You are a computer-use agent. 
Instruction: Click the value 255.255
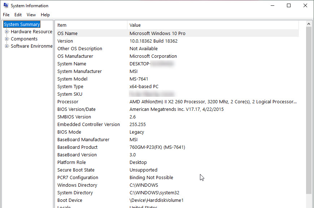pos(138,125)
